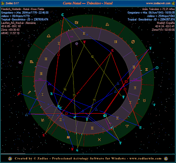Click the Cancer sign glyph on outer ring

coord(133,41)
